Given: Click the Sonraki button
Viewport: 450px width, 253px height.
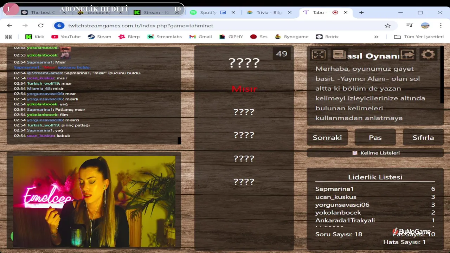Looking at the screenshot, I should tap(327, 137).
